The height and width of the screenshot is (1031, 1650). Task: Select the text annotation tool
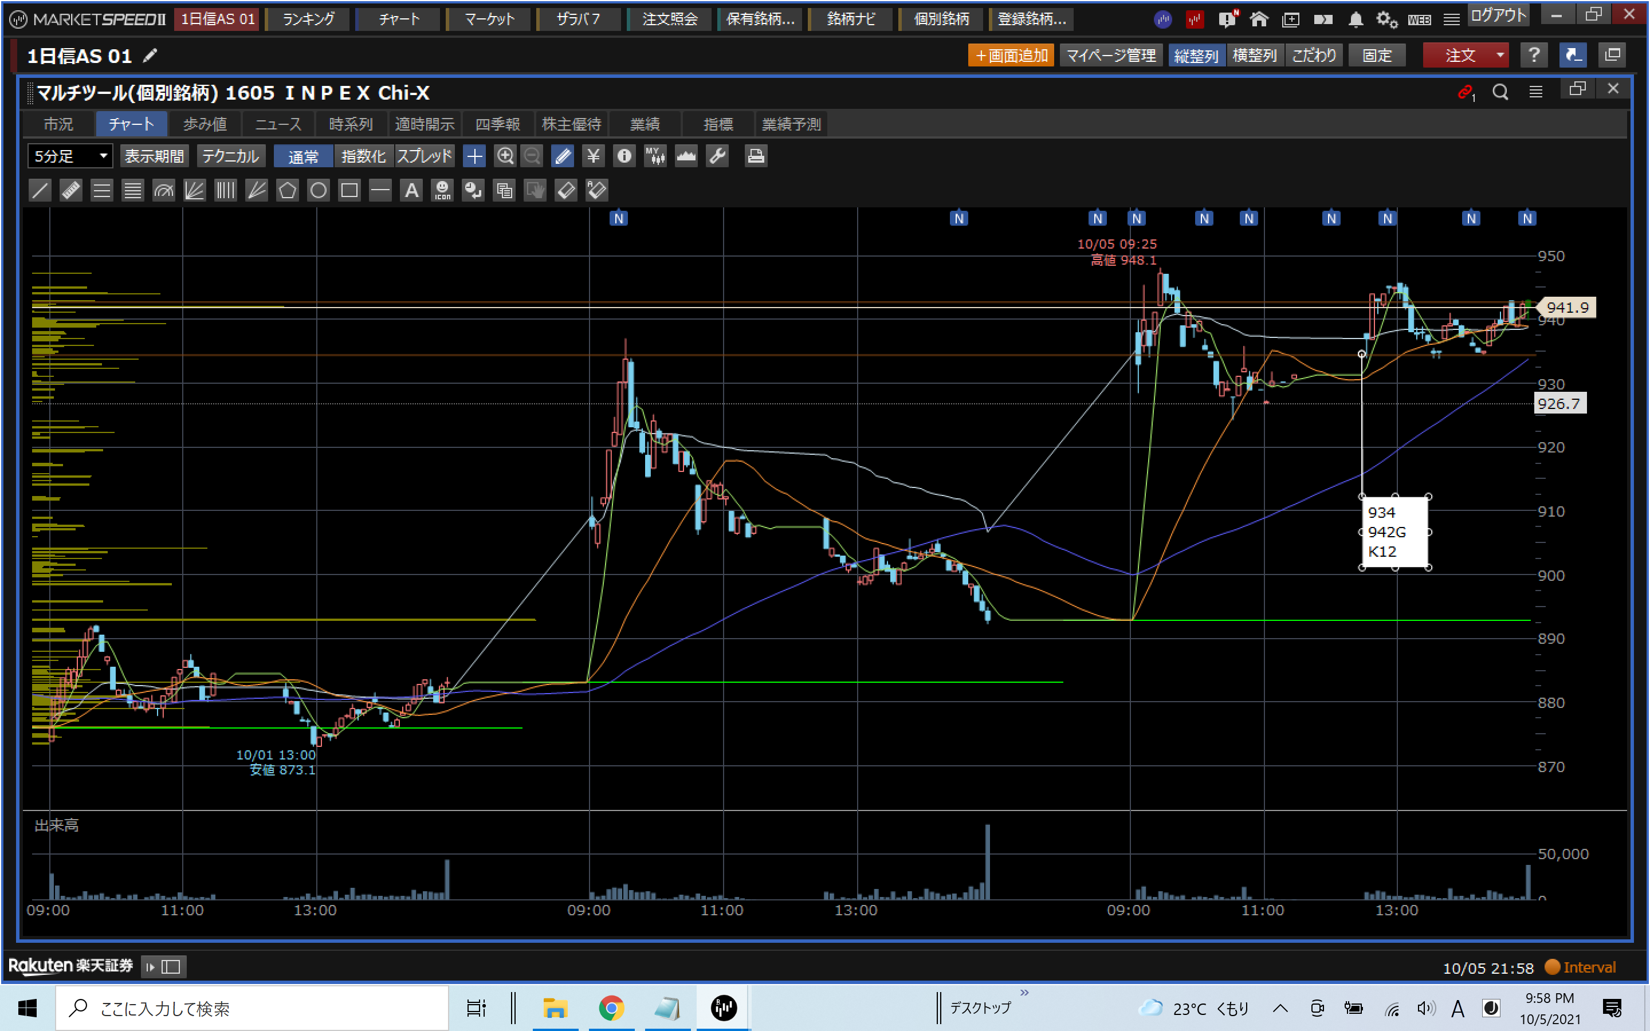(x=411, y=190)
